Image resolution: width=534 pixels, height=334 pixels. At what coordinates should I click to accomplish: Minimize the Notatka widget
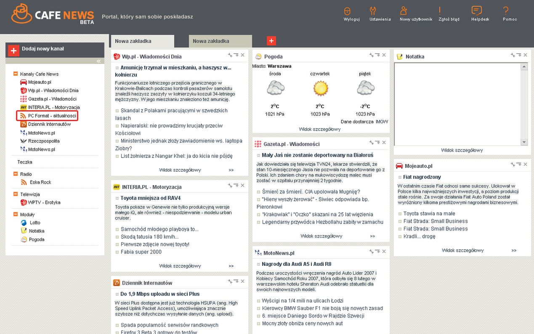pyautogui.click(x=519, y=55)
